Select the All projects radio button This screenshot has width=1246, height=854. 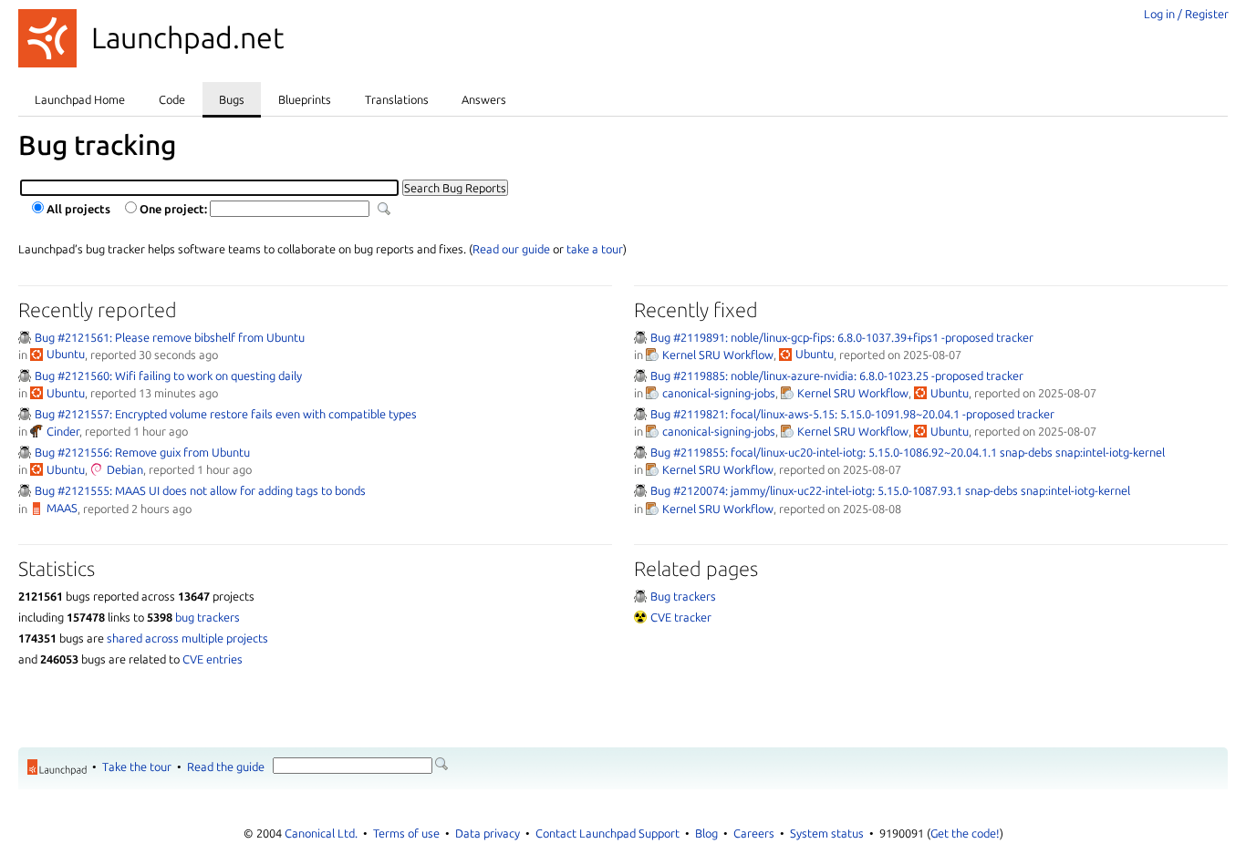point(38,208)
